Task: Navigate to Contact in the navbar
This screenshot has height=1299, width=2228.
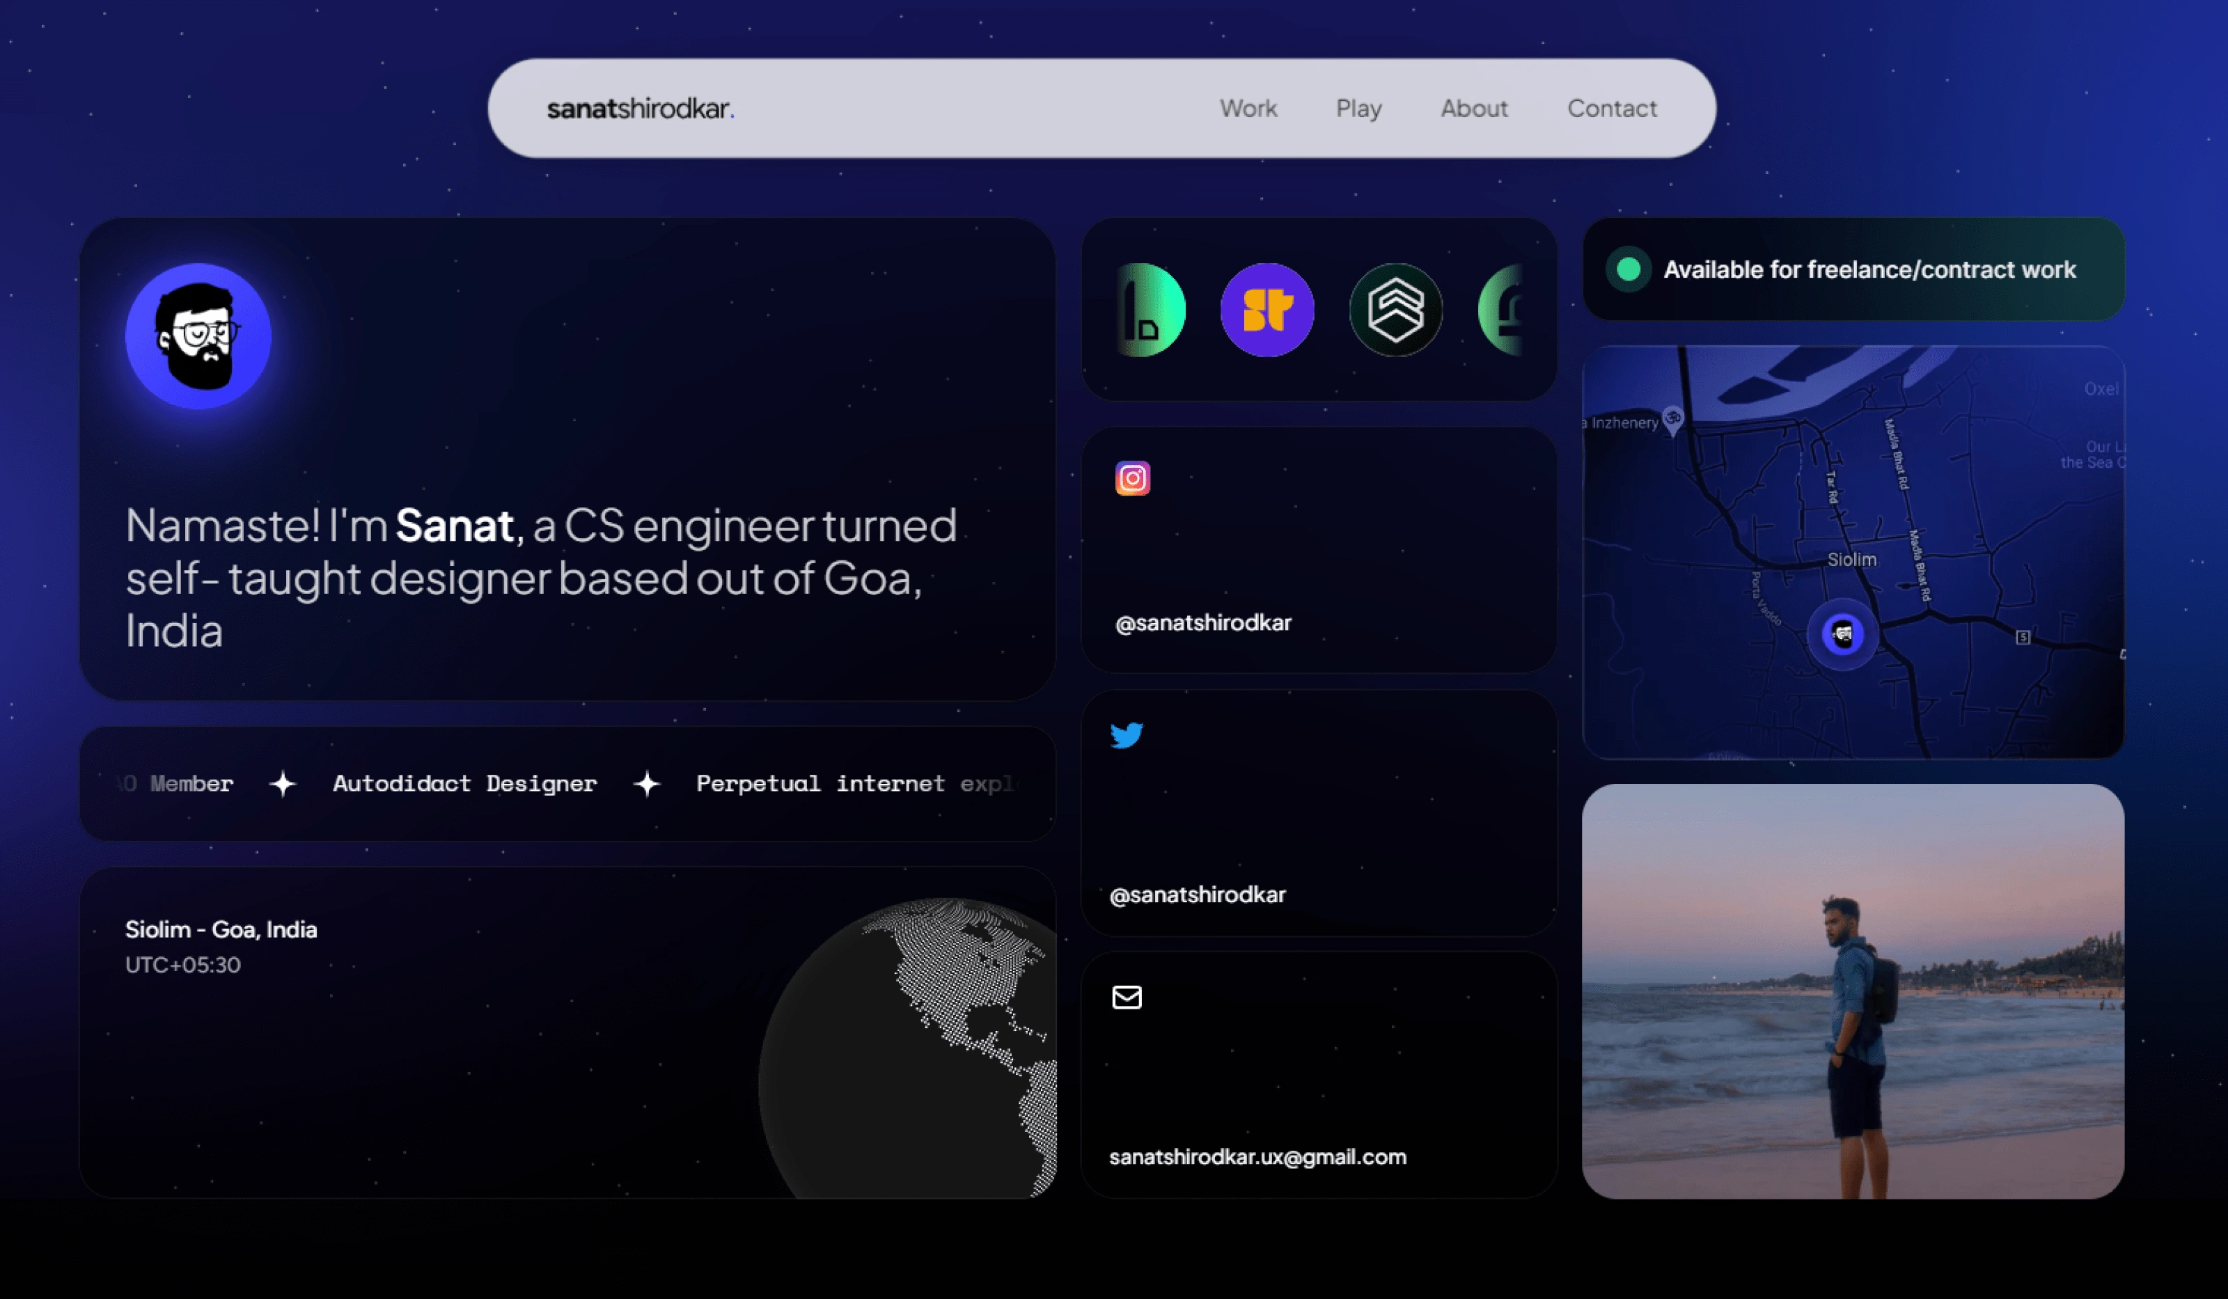Action: pyautogui.click(x=1612, y=109)
